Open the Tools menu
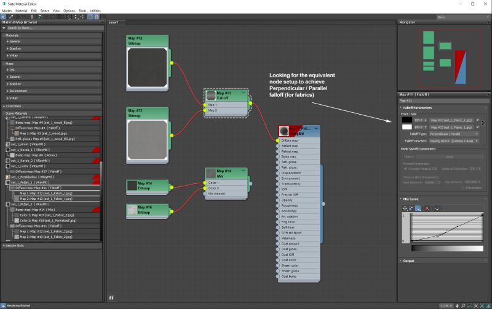Viewport: 492px width, 309px height. pyautogui.click(x=82, y=10)
